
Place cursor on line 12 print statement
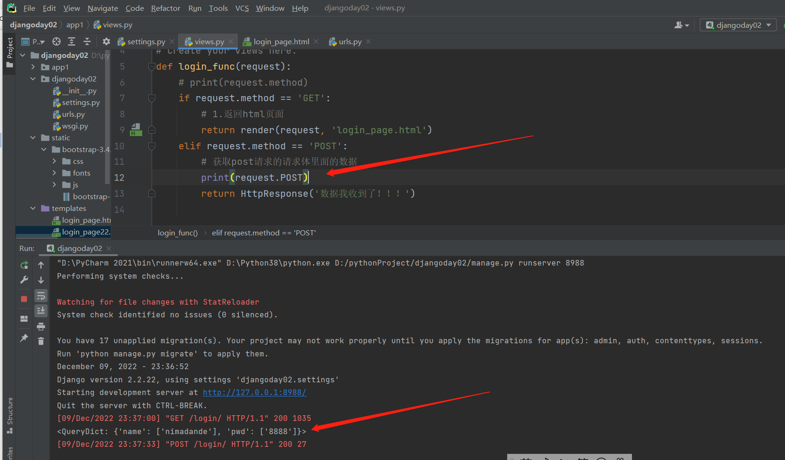point(254,178)
